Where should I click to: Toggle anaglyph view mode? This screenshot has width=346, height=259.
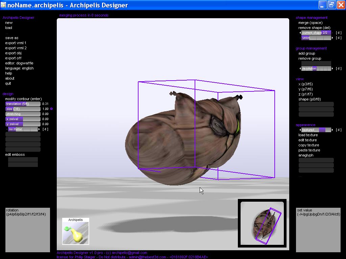coord(306,155)
